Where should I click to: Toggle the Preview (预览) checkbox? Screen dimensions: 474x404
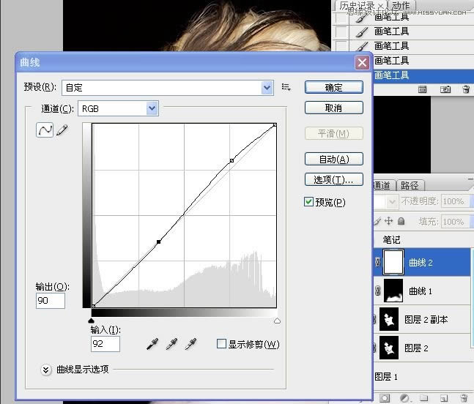click(x=309, y=202)
